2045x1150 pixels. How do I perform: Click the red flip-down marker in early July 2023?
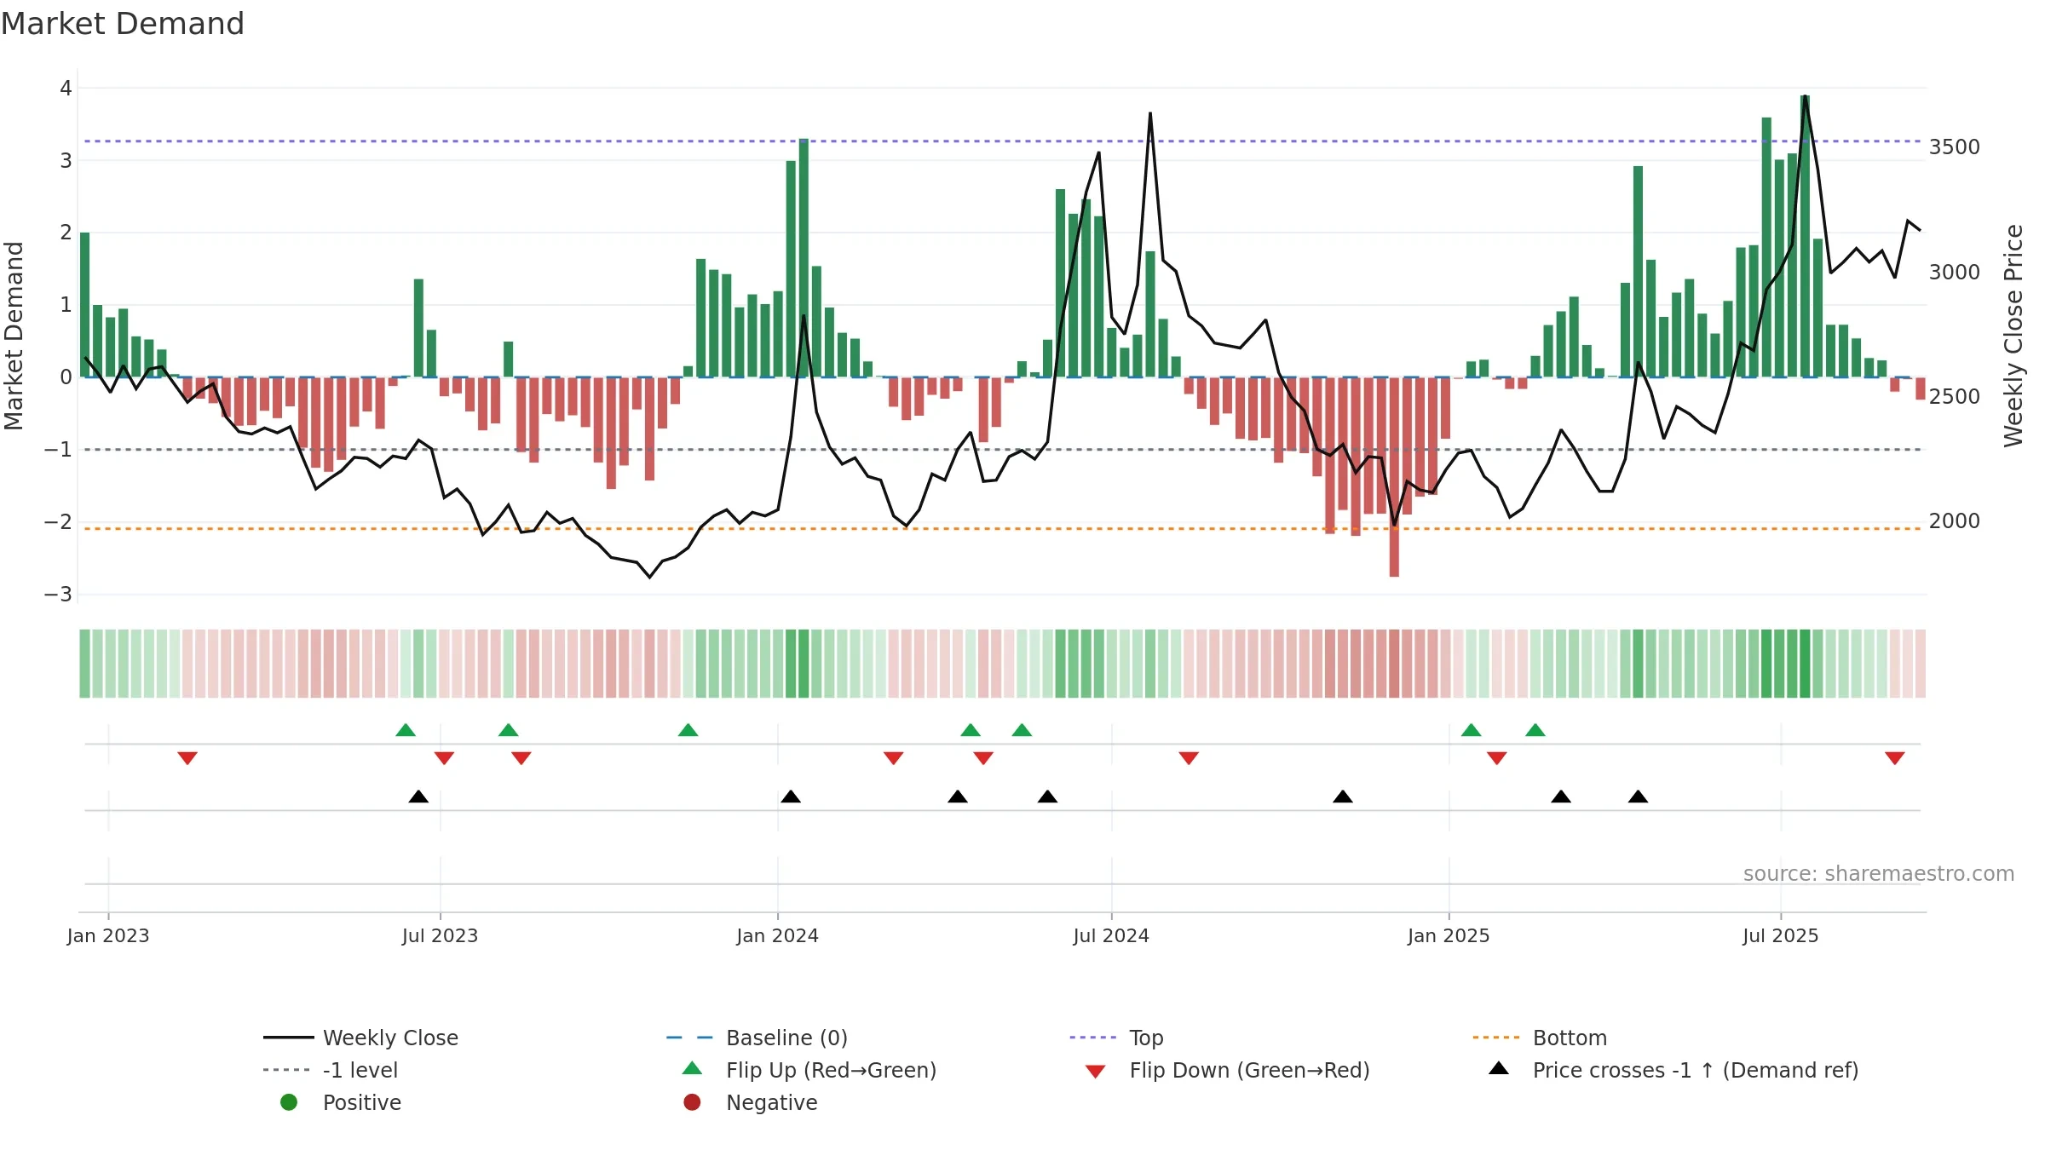click(444, 758)
